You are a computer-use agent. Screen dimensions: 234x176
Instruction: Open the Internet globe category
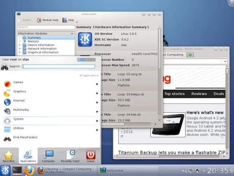[x=51, y=102]
